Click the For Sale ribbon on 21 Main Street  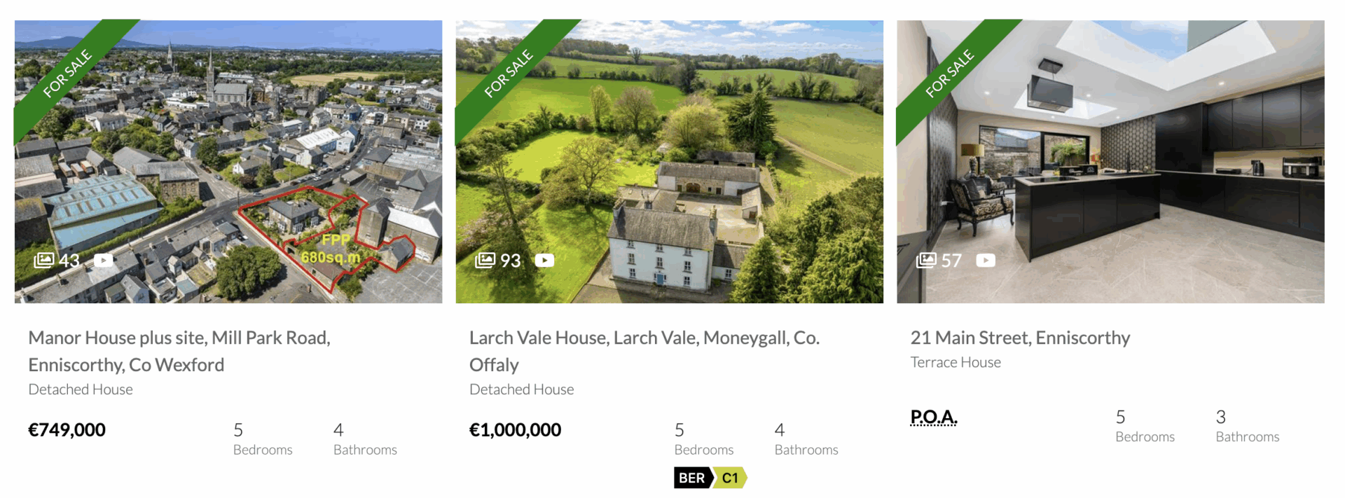950,74
